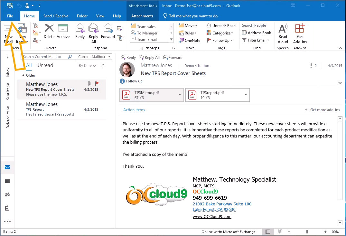Click Tell me what you want to do
Image resolution: width=346 pixels, height=236 pixels.
[x=190, y=16]
